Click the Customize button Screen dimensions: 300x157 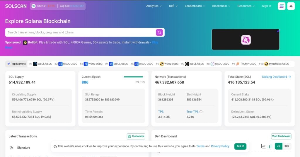click(136, 136)
